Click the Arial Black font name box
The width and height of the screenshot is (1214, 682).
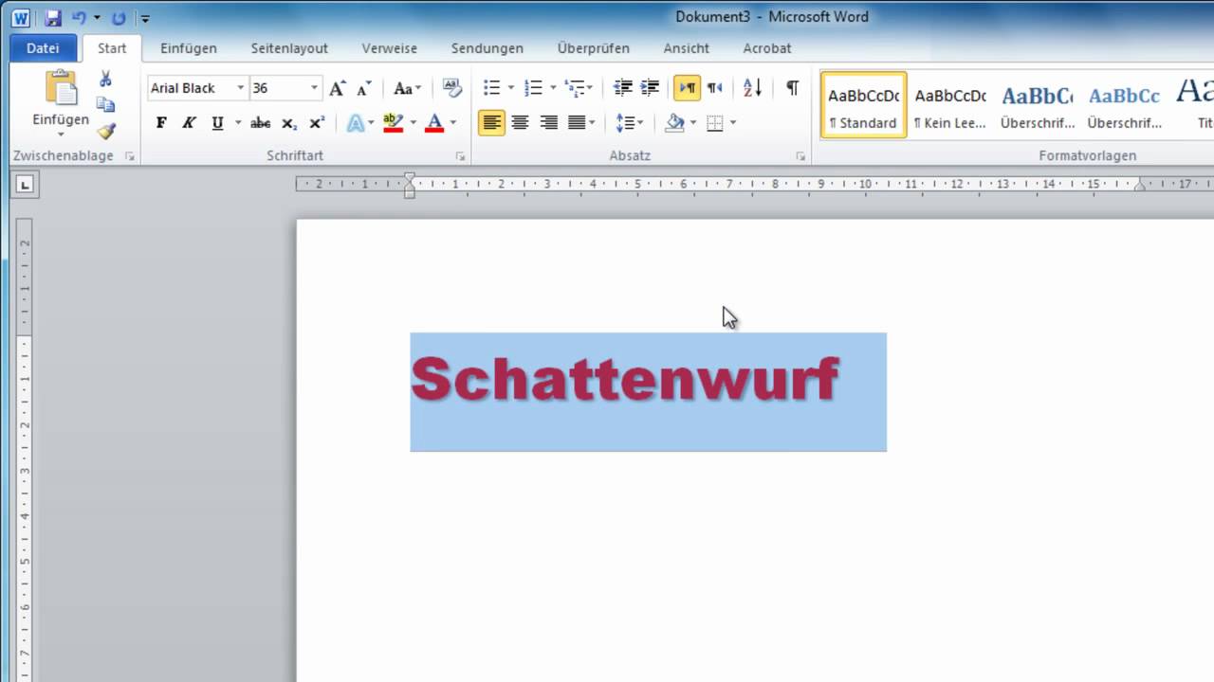[x=191, y=88]
